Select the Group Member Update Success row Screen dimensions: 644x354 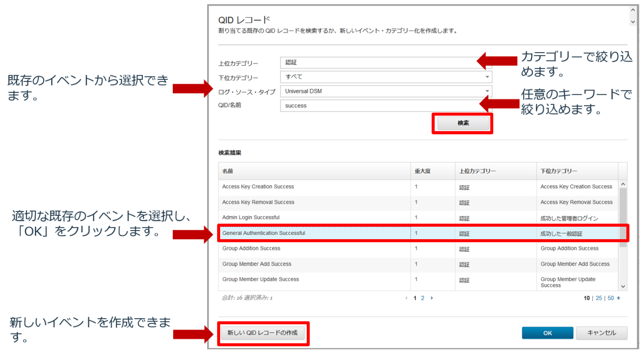(x=418, y=281)
